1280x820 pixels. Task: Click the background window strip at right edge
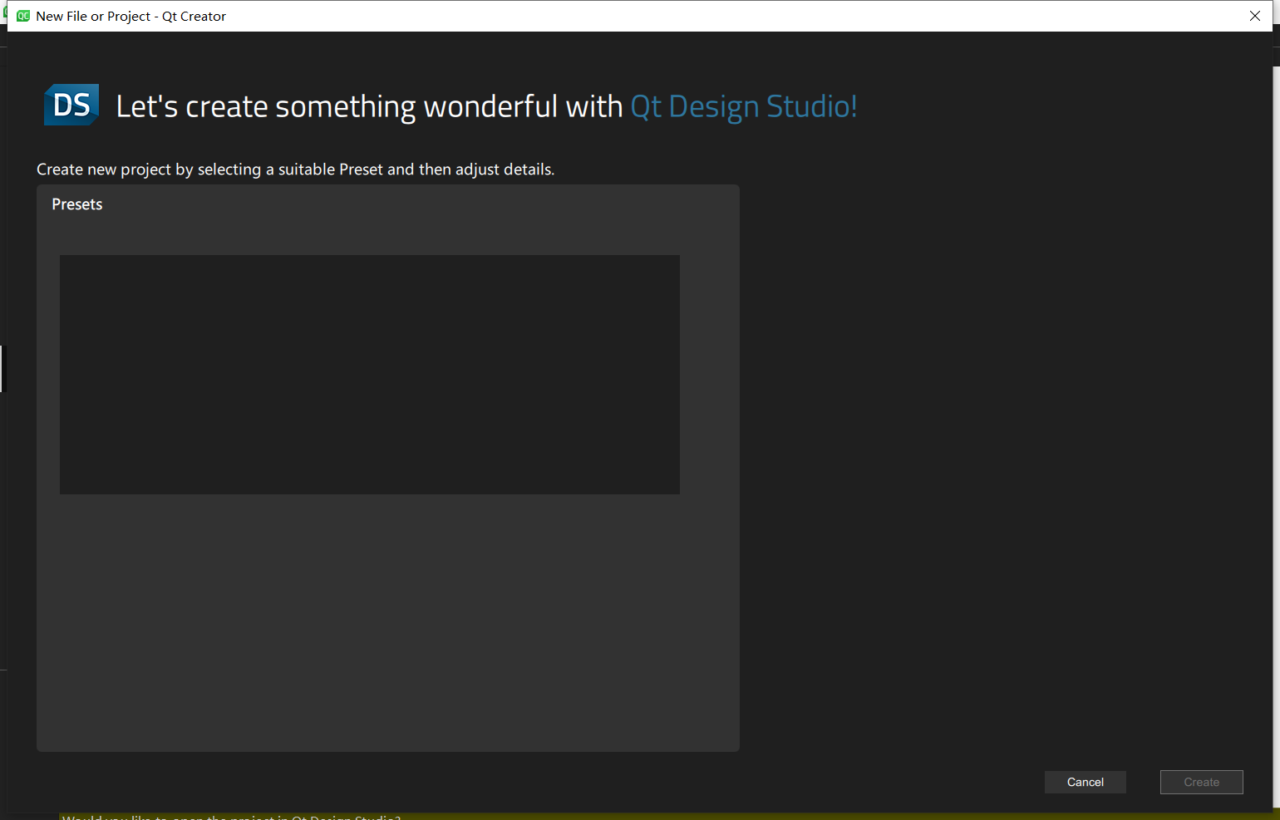click(x=1276, y=415)
